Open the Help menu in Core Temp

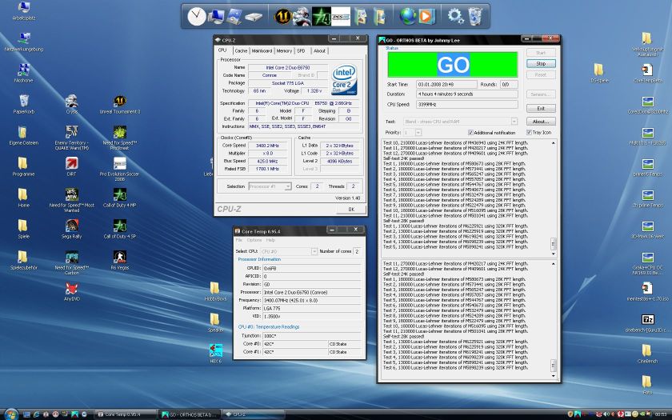click(270, 240)
